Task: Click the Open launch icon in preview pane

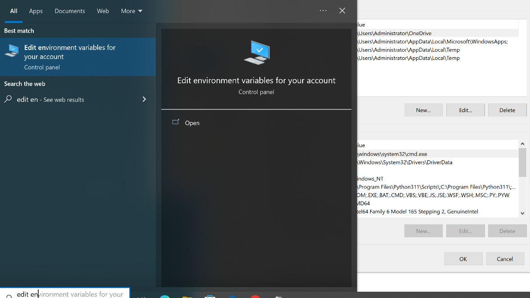Action: (176, 122)
